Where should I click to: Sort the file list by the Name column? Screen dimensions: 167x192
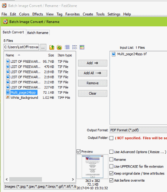(x=10, y=55)
